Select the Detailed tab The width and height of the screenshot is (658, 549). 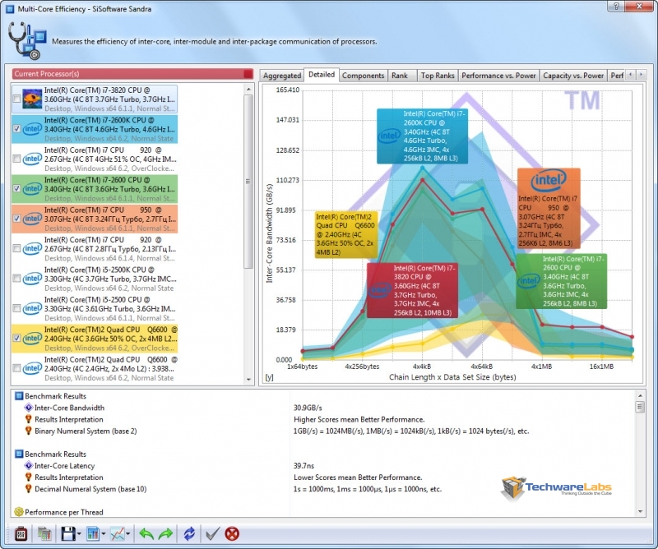322,75
